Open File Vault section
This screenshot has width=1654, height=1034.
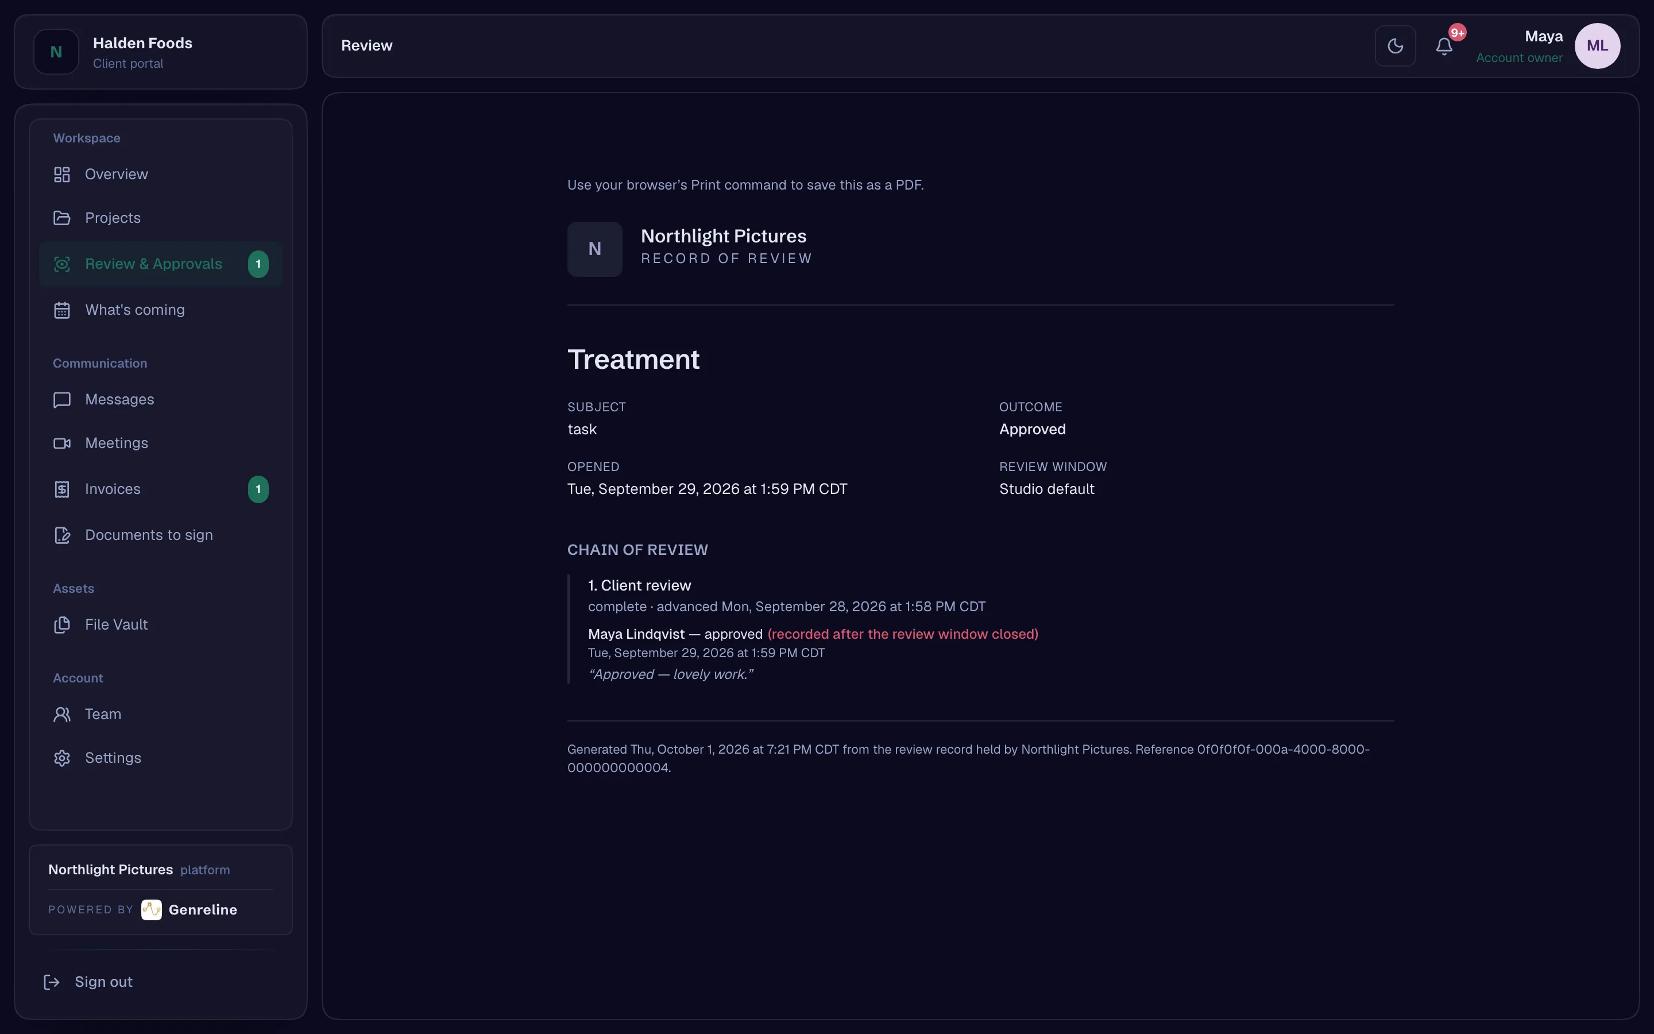coord(161,624)
